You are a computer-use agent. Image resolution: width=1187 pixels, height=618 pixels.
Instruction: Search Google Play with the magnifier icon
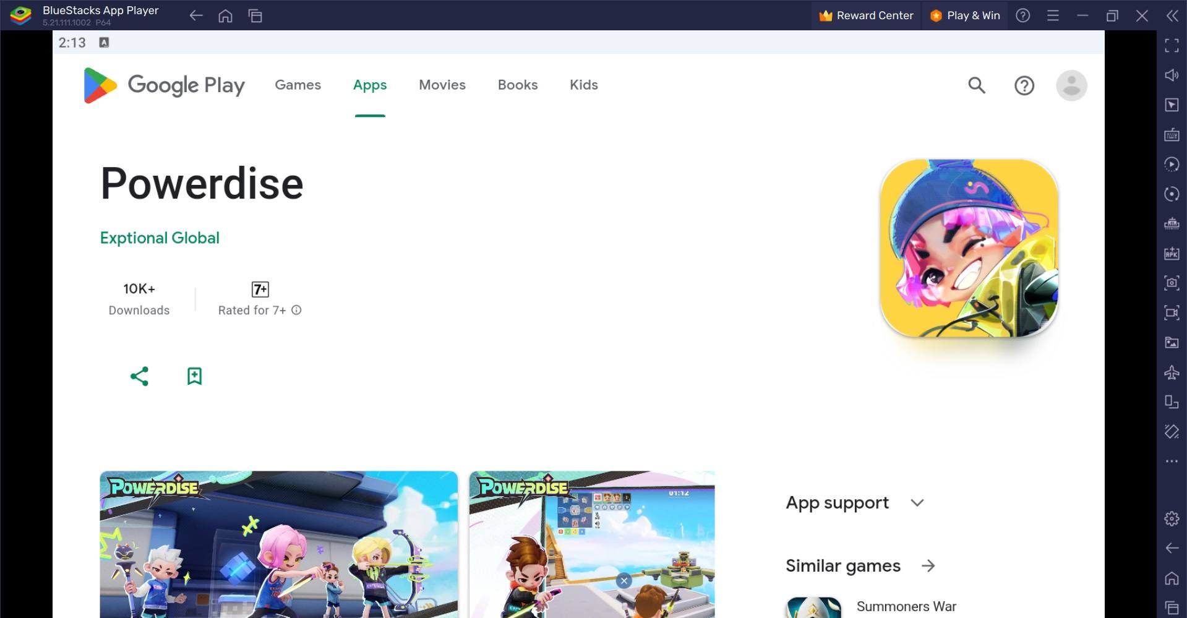point(977,85)
